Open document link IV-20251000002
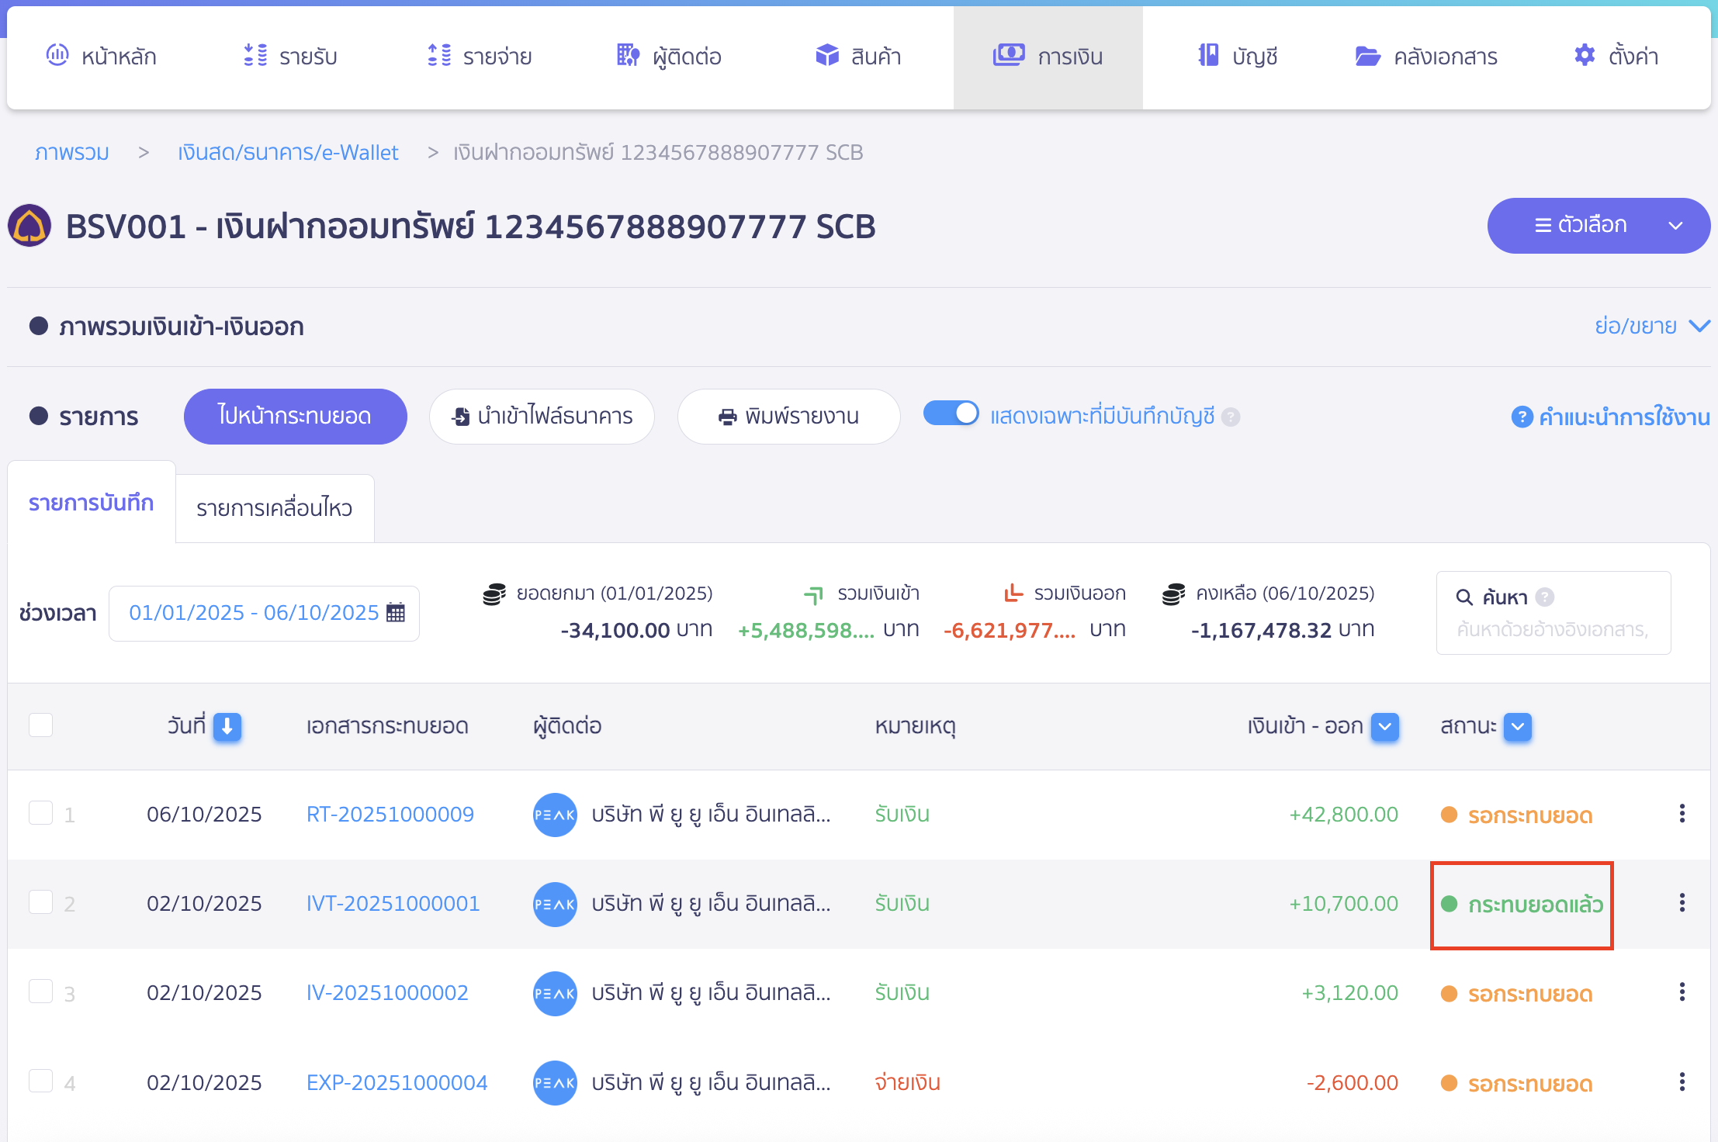The width and height of the screenshot is (1718, 1142). click(x=387, y=993)
